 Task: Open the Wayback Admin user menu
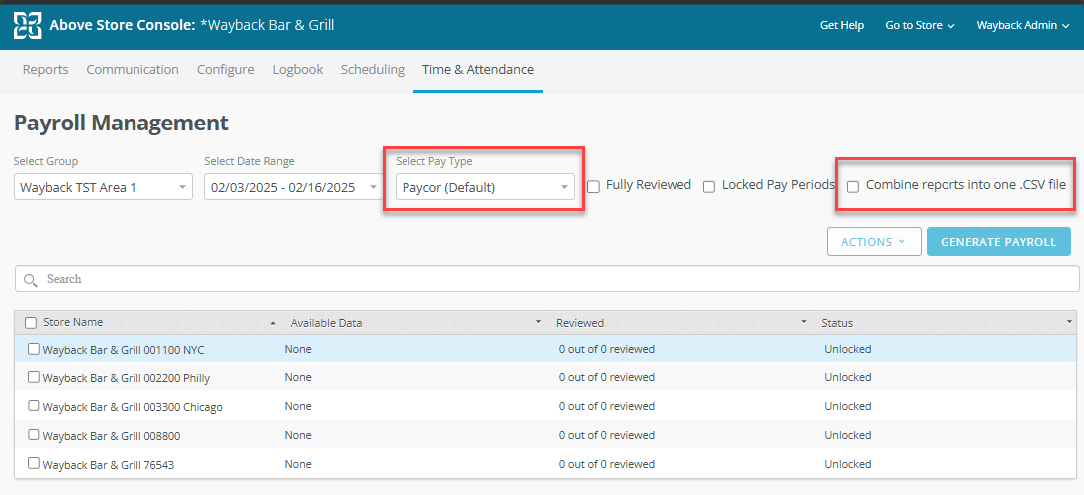tap(1022, 26)
